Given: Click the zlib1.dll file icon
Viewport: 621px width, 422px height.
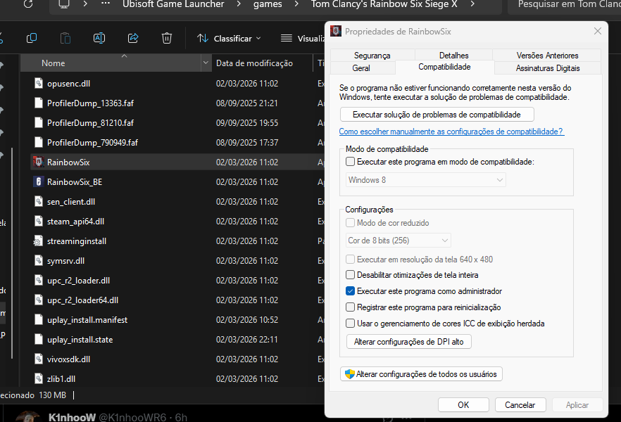Looking at the screenshot, I should click(39, 379).
